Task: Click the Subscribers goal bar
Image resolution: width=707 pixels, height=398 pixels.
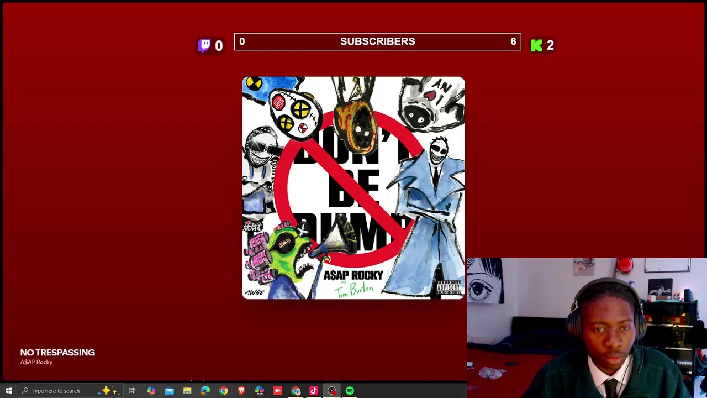Action: click(378, 41)
